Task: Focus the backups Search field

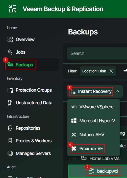Action: (97, 53)
